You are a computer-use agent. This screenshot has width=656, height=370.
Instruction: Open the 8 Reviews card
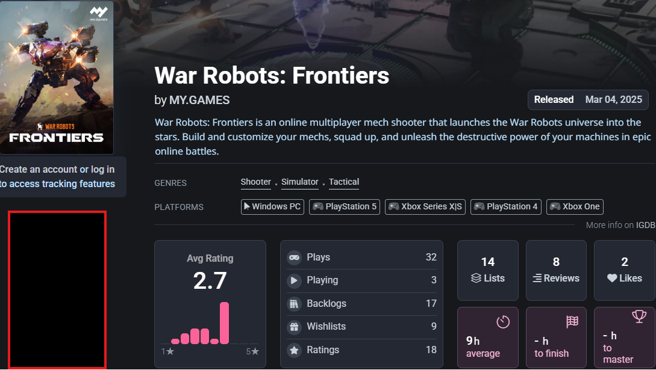556,270
